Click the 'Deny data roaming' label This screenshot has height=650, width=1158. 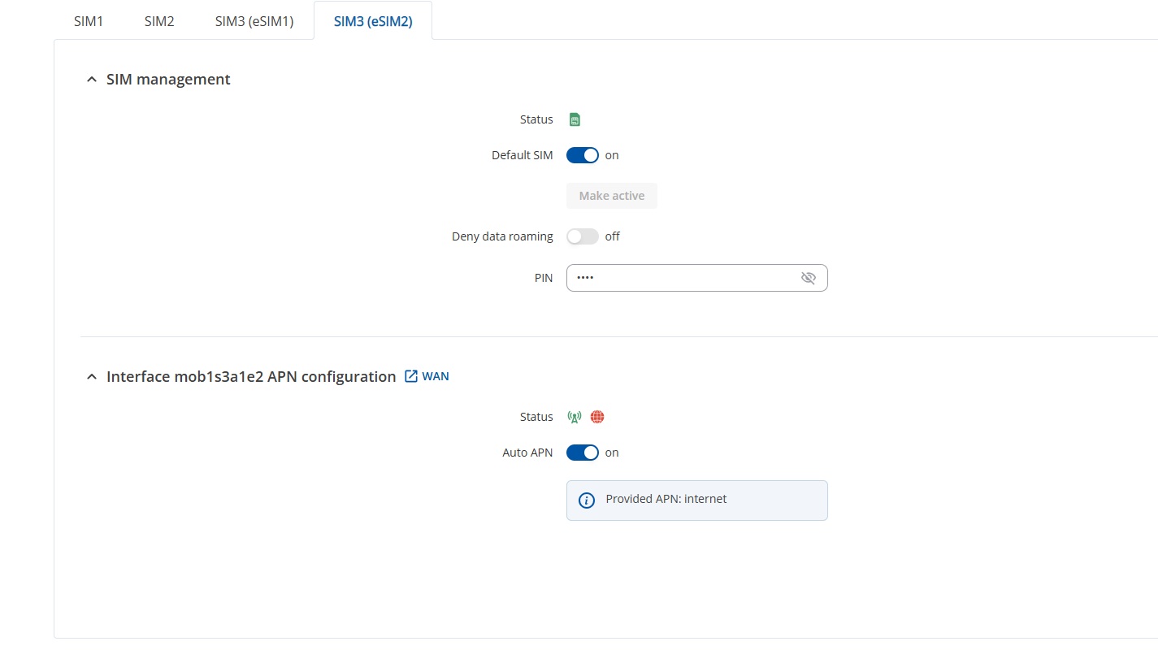click(502, 236)
